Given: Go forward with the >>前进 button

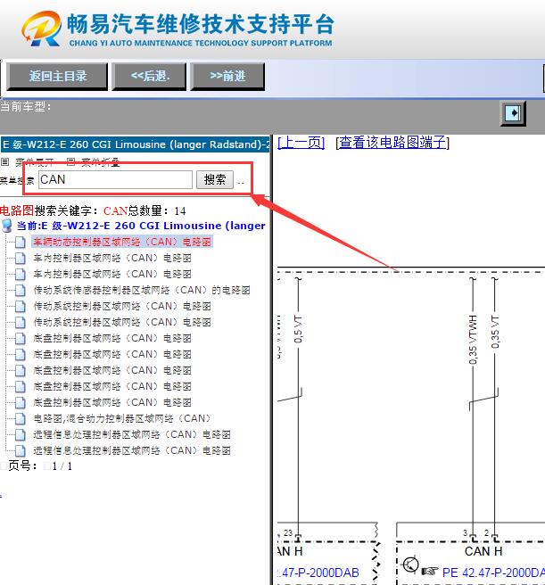Looking at the screenshot, I should pyautogui.click(x=227, y=77).
